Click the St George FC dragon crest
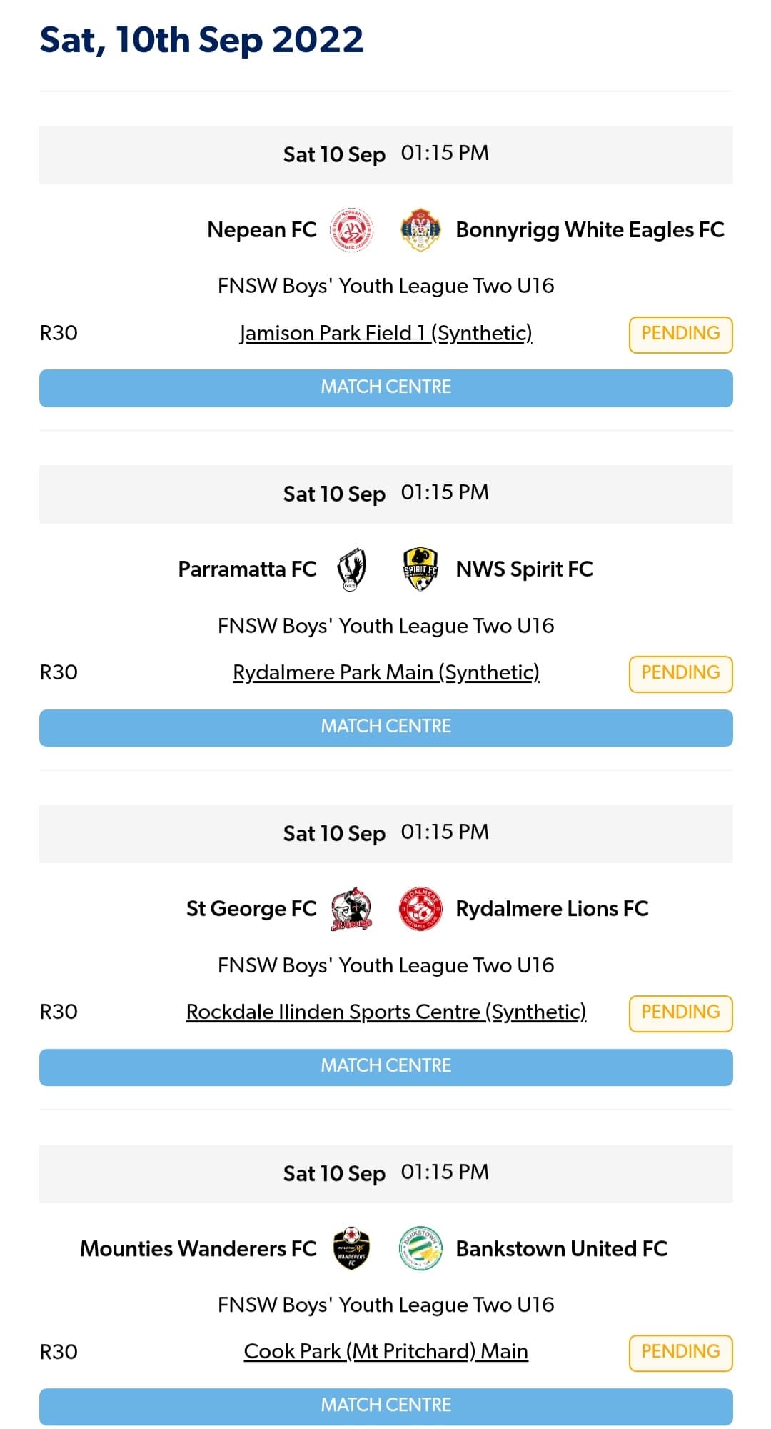The height and width of the screenshot is (1429, 771). [353, 909]
